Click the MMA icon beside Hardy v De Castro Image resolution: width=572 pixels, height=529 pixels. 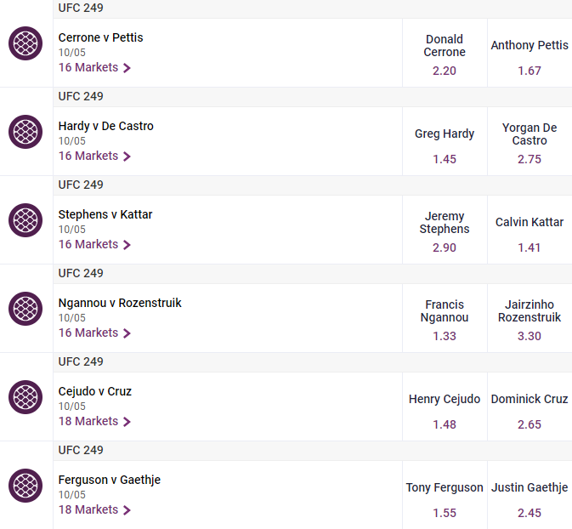pyautogui.click(x=25, y=132)
